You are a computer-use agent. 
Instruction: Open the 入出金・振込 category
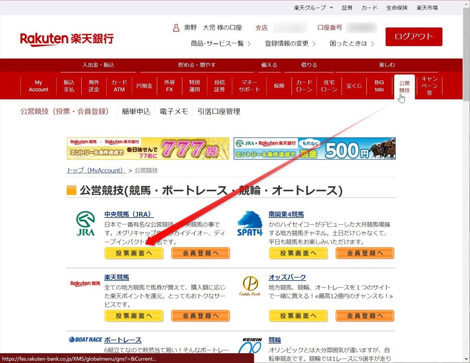point(98,65)
